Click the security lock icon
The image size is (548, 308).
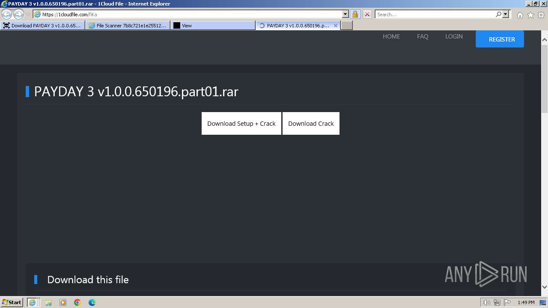tap(355, 14)
